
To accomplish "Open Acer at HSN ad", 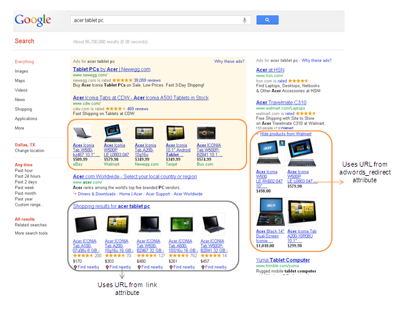I will click(270, 70).
